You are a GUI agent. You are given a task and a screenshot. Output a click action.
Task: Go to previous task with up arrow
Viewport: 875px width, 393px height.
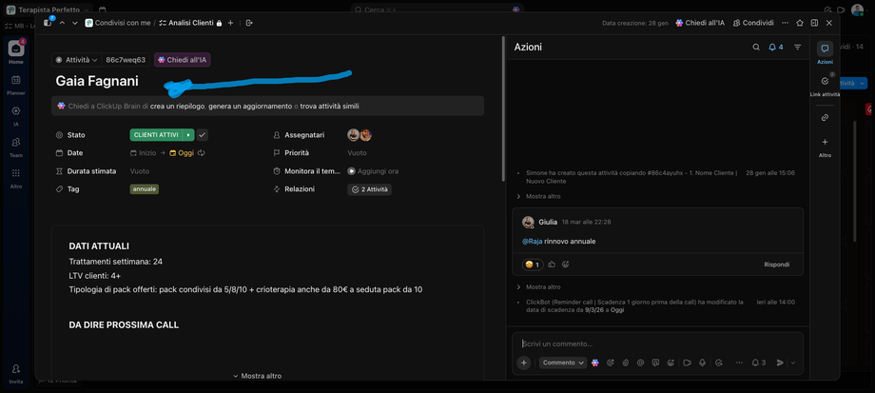click(x=62, y=23)
